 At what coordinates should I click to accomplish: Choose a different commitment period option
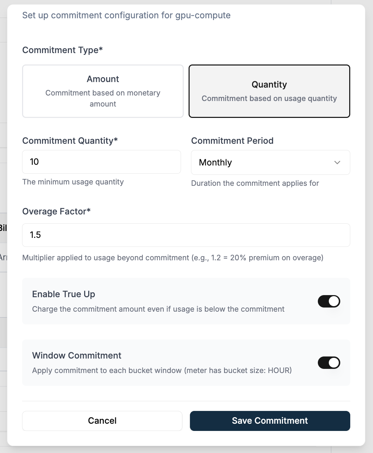[270, 162]
